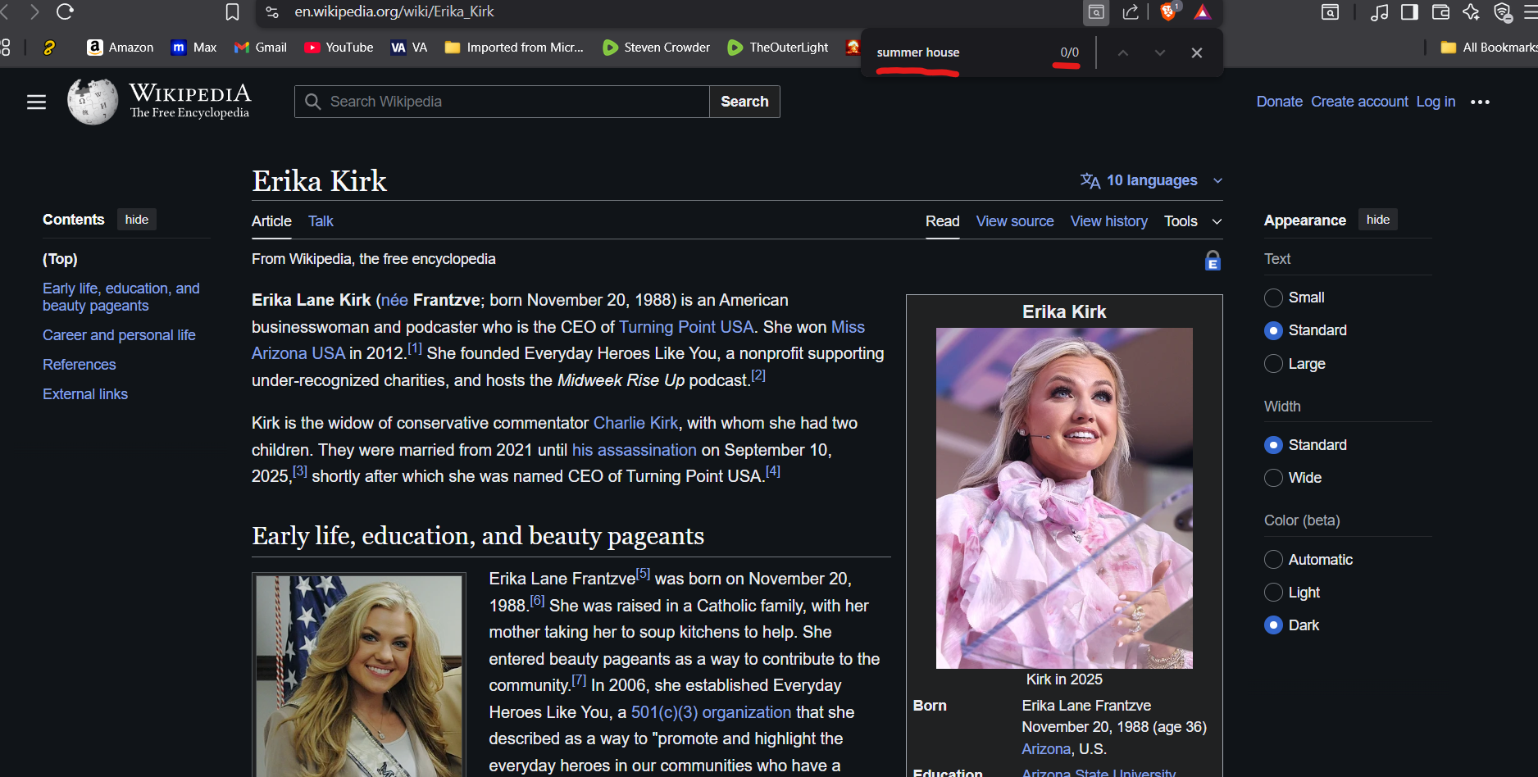
Task: Select Light color mode
Action: pyautogui.click(x=1273, y=593)
